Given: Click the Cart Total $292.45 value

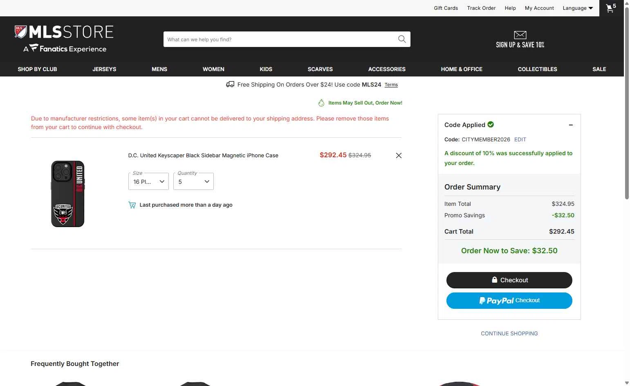Looking at the screenshot, I should click(561, 231).
